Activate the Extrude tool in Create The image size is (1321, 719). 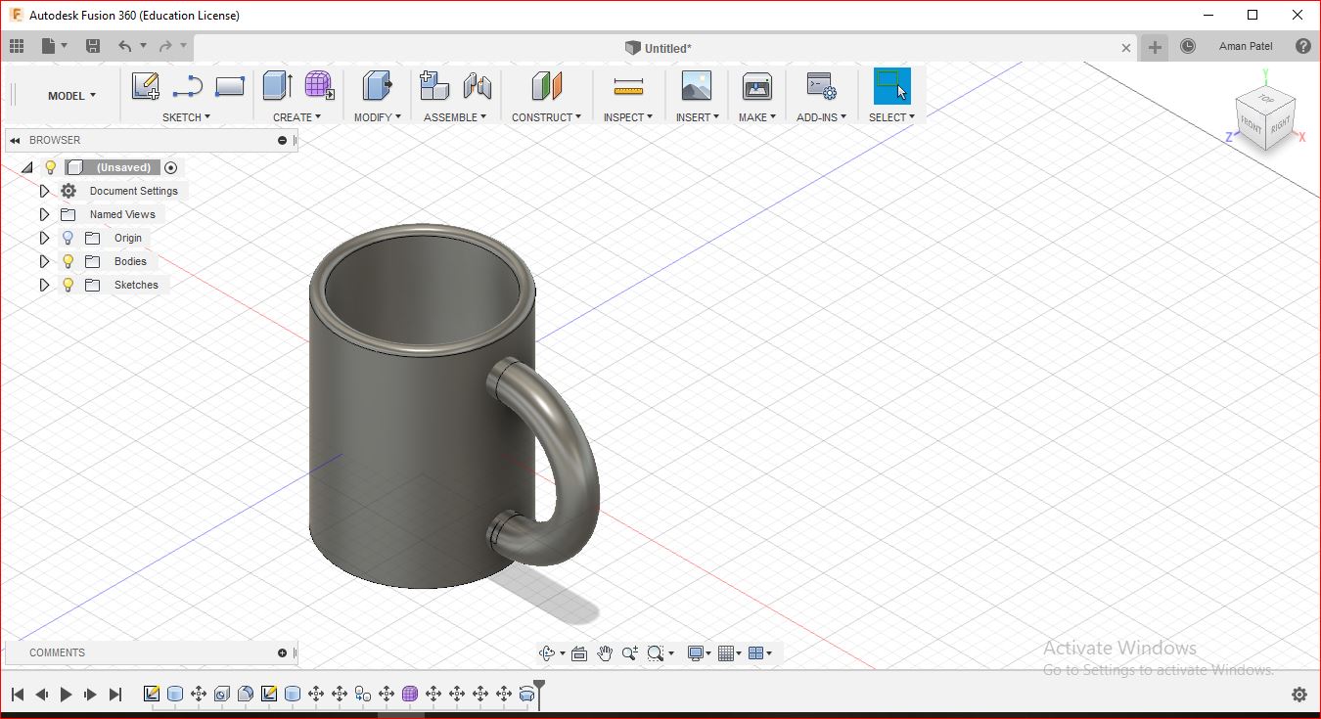277,86
